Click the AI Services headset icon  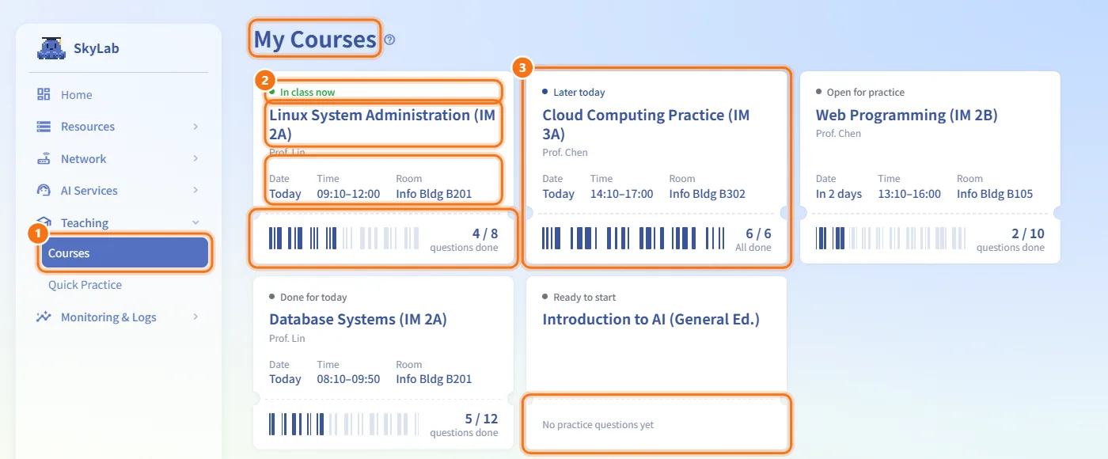(44, 191)
